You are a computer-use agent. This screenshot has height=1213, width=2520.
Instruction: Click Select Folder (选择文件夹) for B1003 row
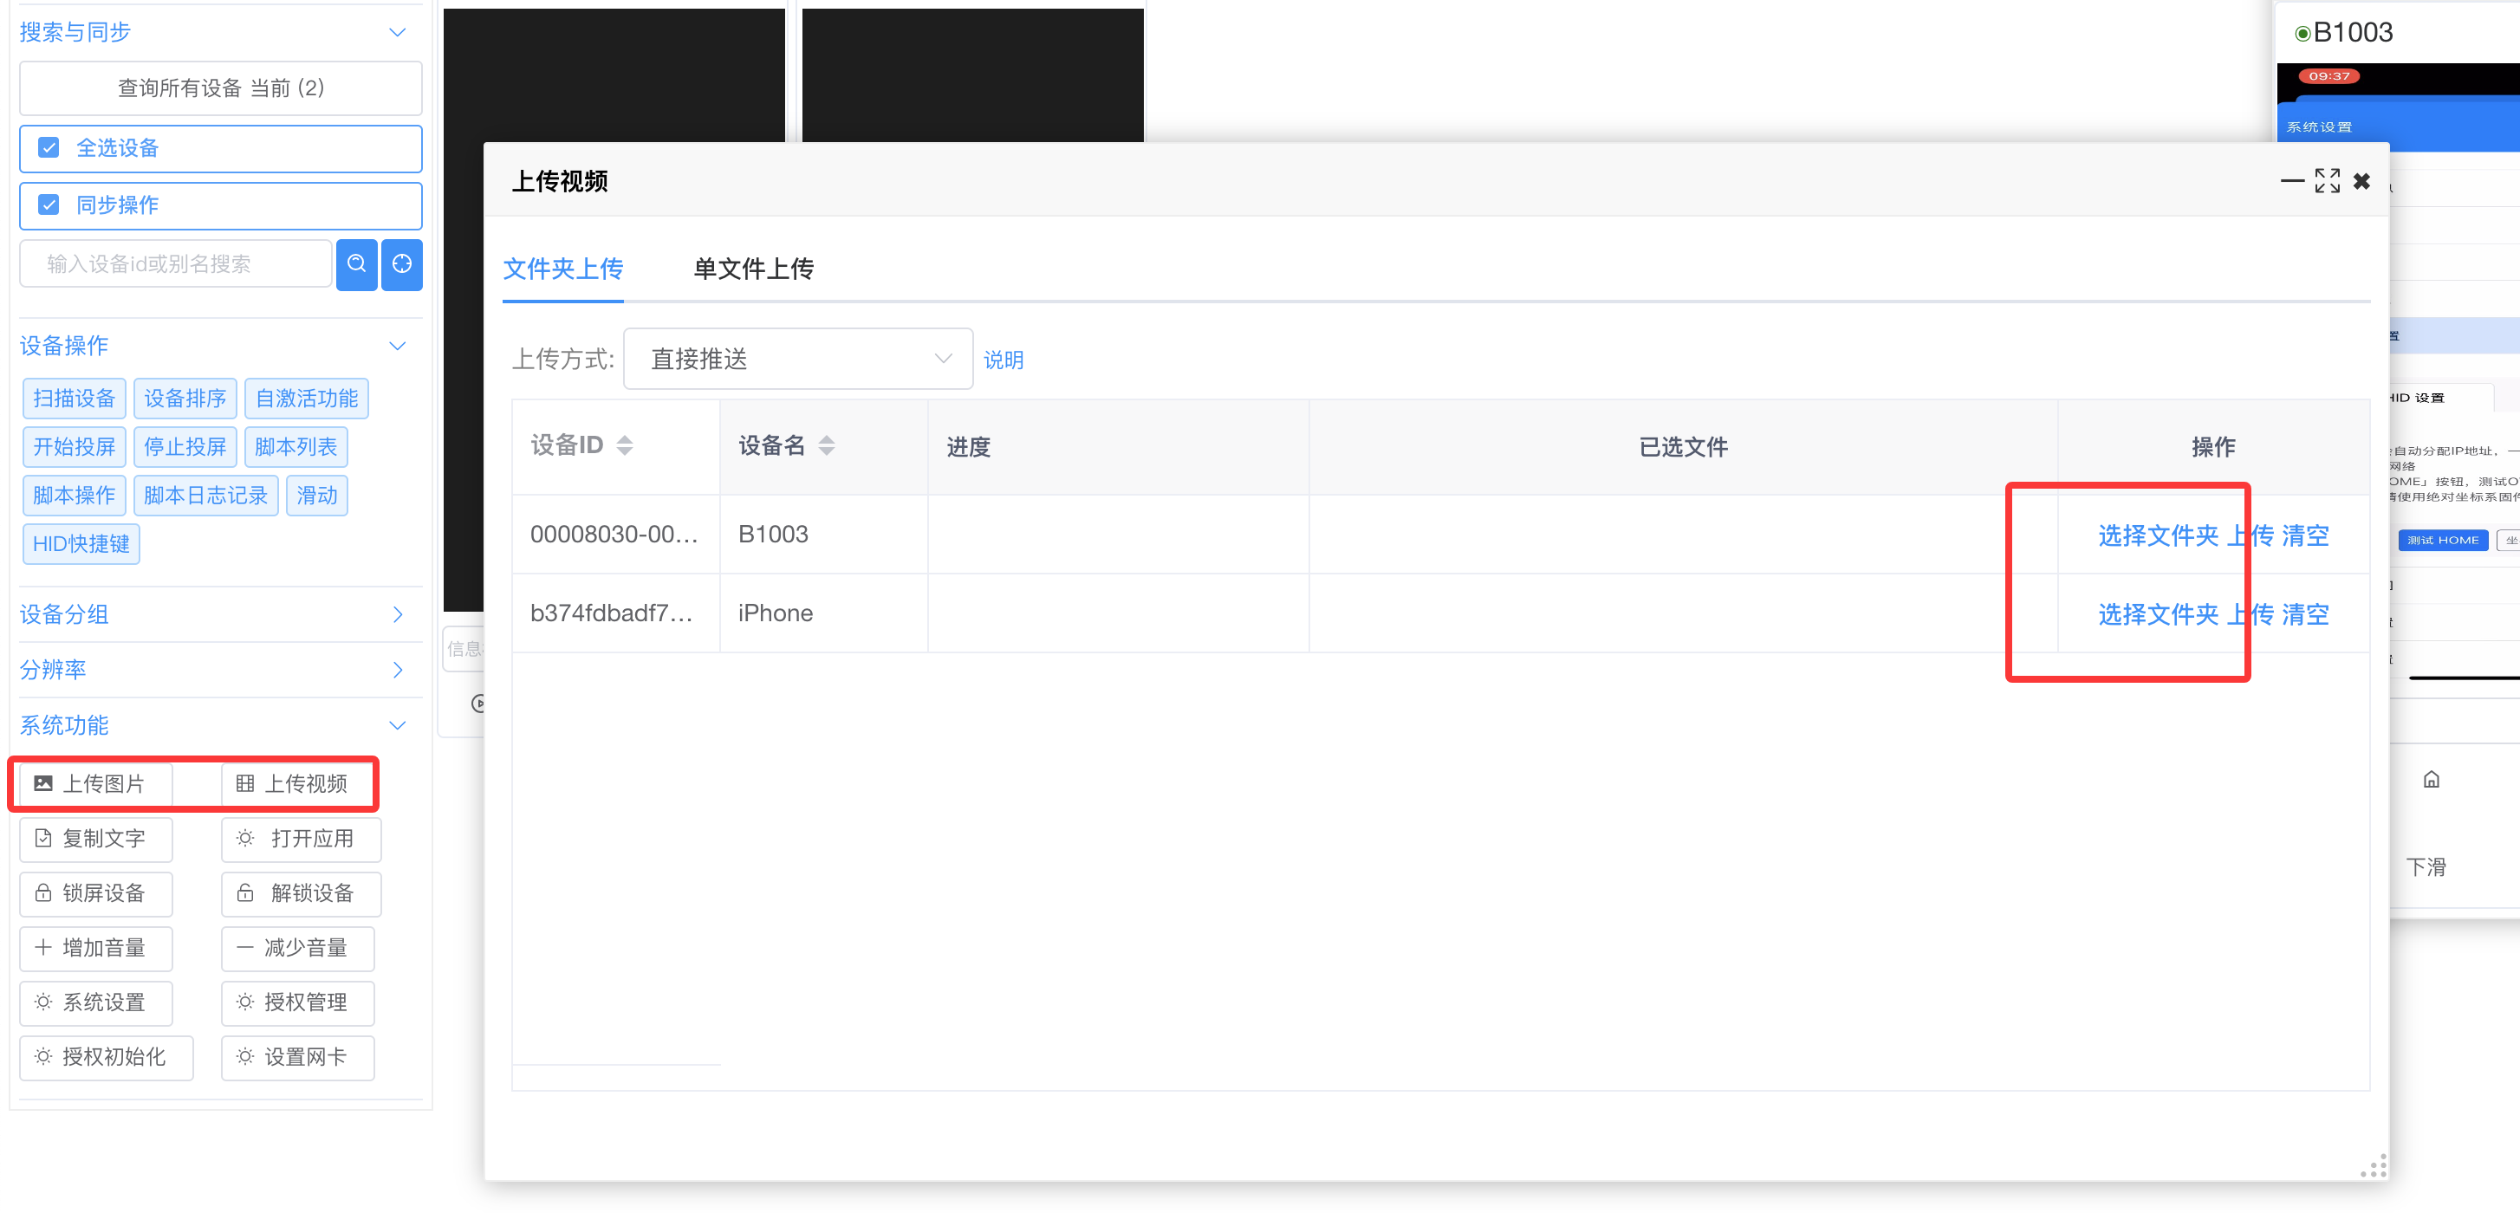[2157, 535]
